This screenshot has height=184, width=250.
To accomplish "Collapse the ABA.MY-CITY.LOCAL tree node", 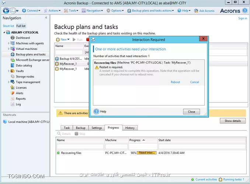I will coord(4,32).
